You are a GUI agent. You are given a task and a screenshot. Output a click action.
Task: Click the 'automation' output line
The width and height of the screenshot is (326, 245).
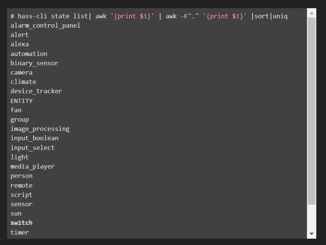tap(29, 54)
